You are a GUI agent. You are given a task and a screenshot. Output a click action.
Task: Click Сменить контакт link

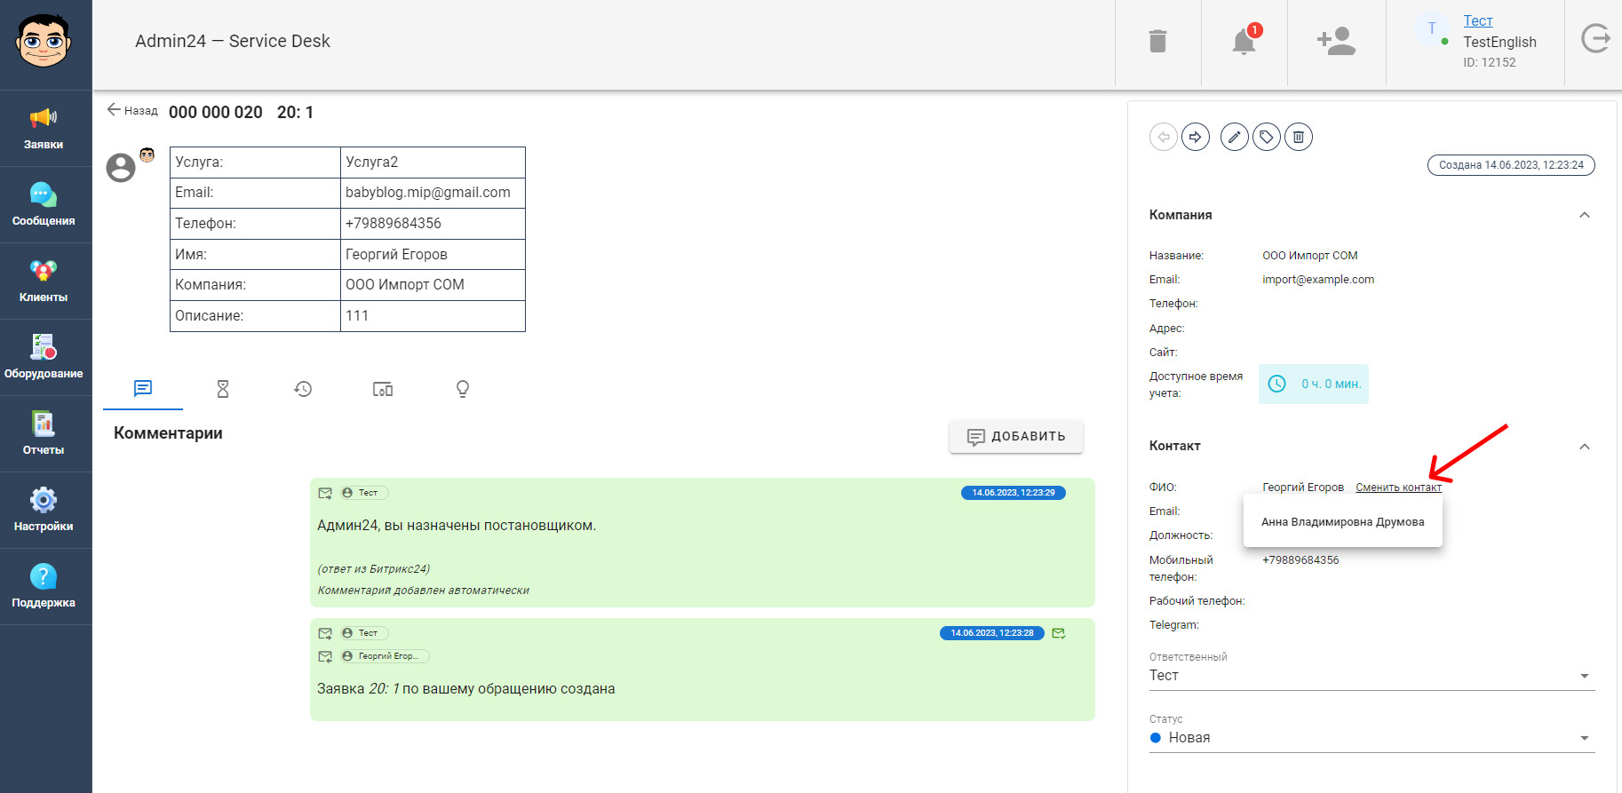(x=1398, y=488)
